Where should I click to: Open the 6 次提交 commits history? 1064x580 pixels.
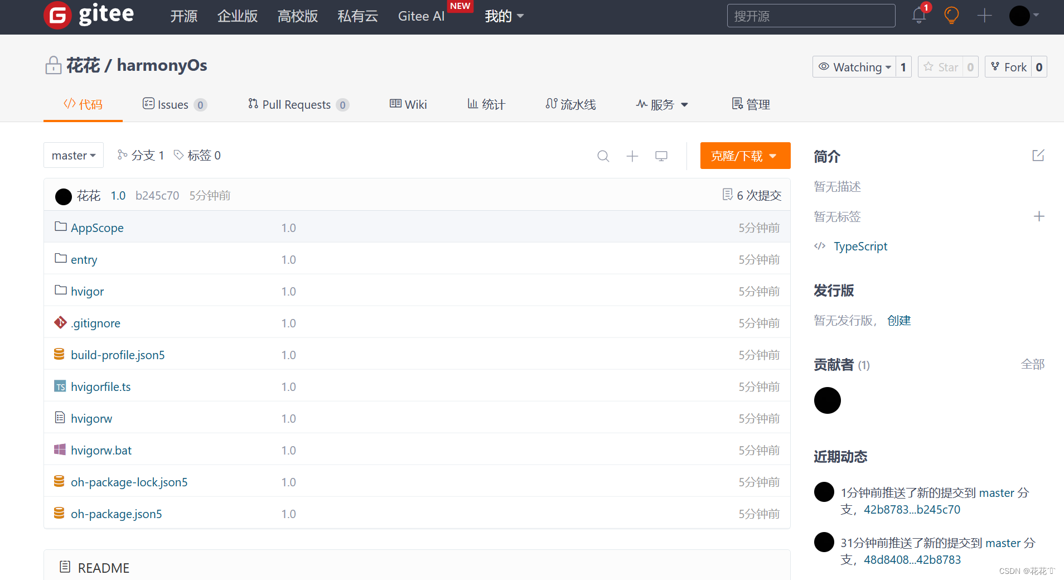[x=752, y=195]
